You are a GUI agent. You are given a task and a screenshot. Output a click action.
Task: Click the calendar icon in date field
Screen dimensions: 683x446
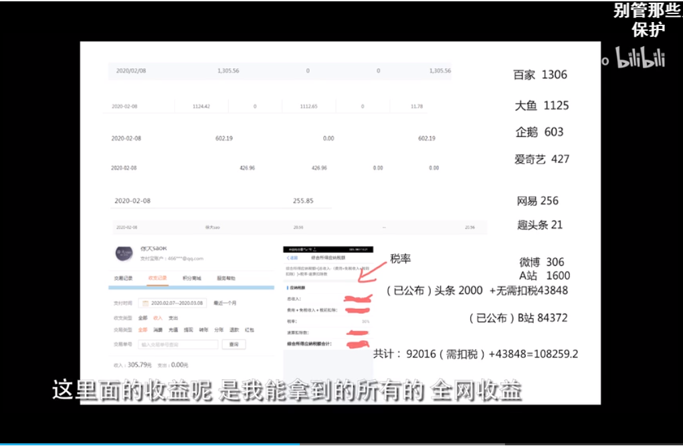pos(145,303)
